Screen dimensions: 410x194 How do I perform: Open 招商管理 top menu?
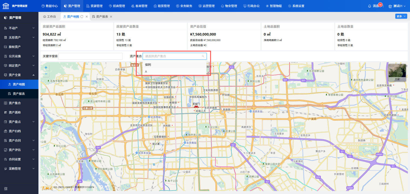(x=117, y=6)
